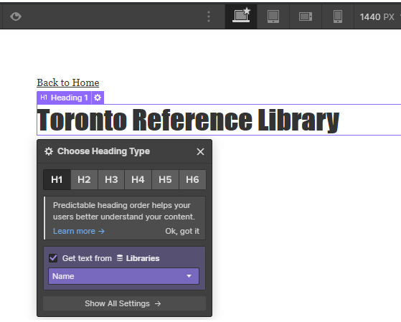This screenshot has width=401, height=322.
Task: Select the Toronto Reference Library heading text
Action: pyautogui.click(x=188, y=120)
